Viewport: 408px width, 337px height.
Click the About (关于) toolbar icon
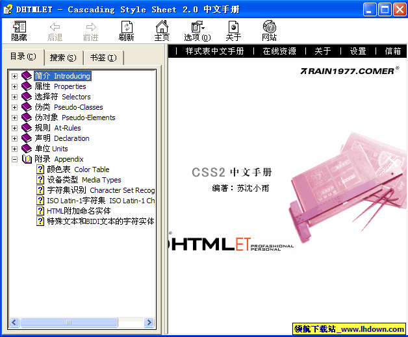233,27
